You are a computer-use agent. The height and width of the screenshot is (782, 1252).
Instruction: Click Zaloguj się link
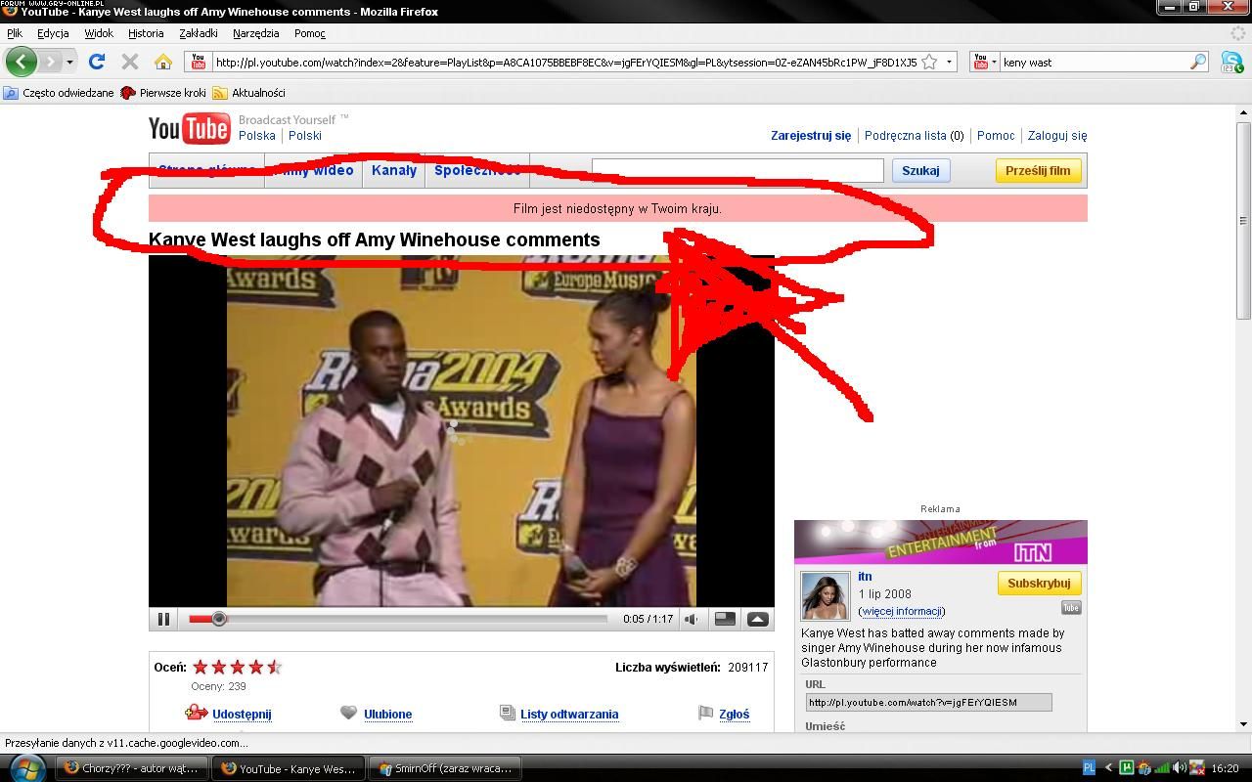1057,136
